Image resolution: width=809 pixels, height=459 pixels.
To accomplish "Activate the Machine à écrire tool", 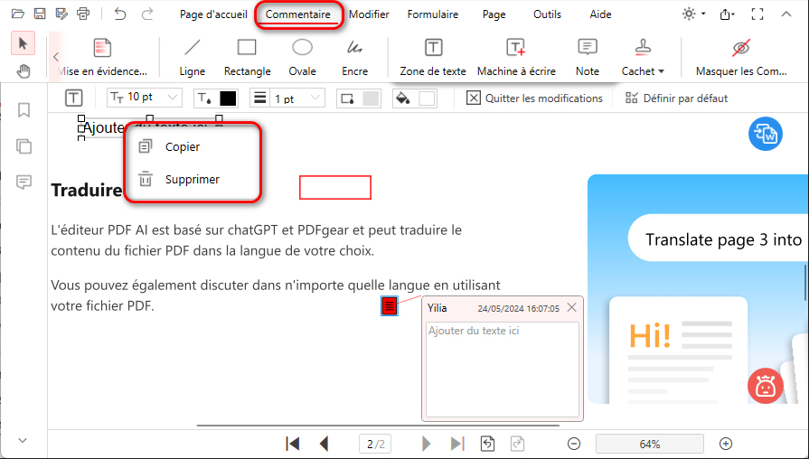I will coord(516,57).
